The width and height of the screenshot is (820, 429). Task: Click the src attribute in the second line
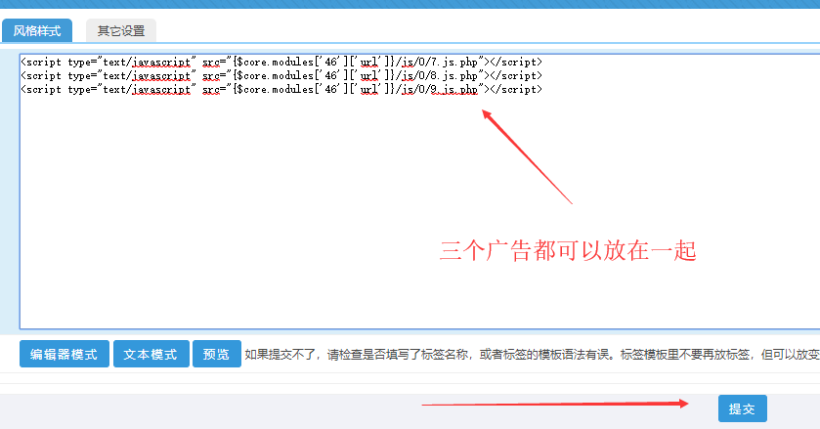210,75
